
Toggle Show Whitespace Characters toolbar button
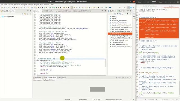point(79,8)
